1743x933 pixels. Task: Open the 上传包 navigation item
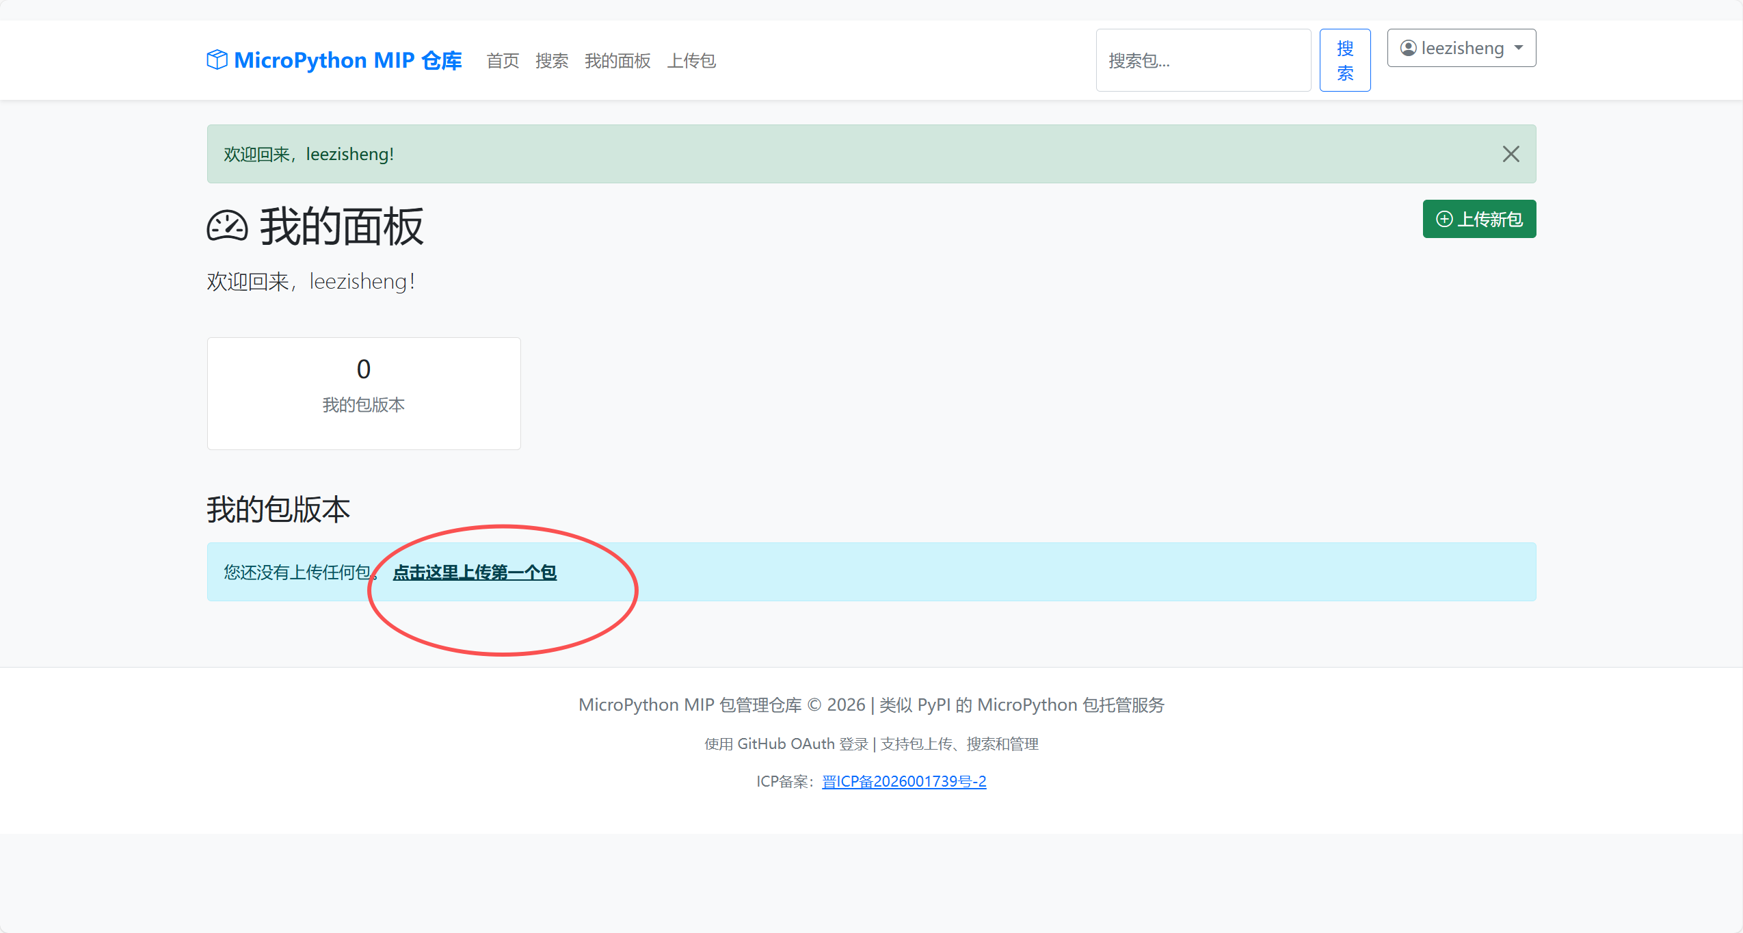coord(691,61)
